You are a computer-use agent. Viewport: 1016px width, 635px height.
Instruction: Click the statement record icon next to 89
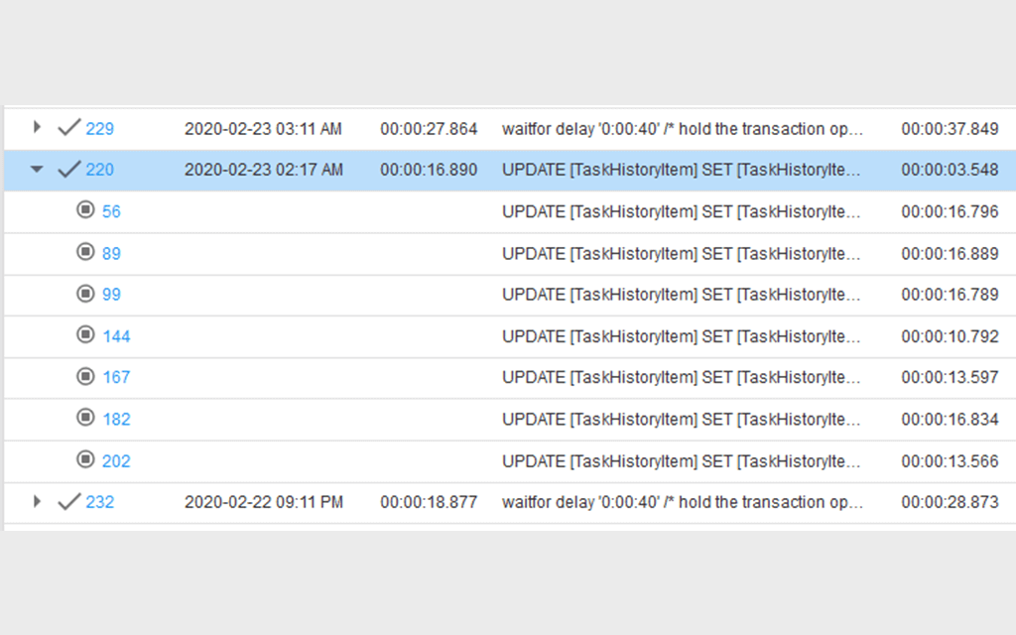click(87, 253)
